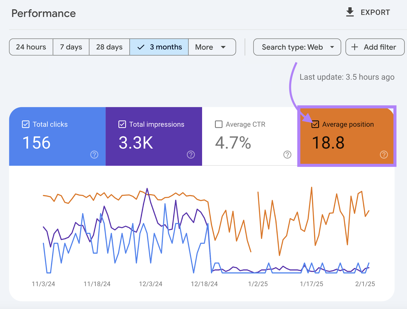The height and width of the screenshot is (309, 407).
Task: Switch to the 24 hours date range
Action: coord(31,47)
